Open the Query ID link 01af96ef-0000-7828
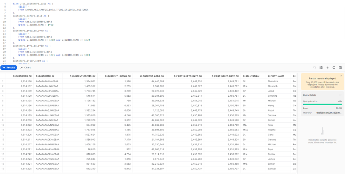345x174 pixels. 329,113
